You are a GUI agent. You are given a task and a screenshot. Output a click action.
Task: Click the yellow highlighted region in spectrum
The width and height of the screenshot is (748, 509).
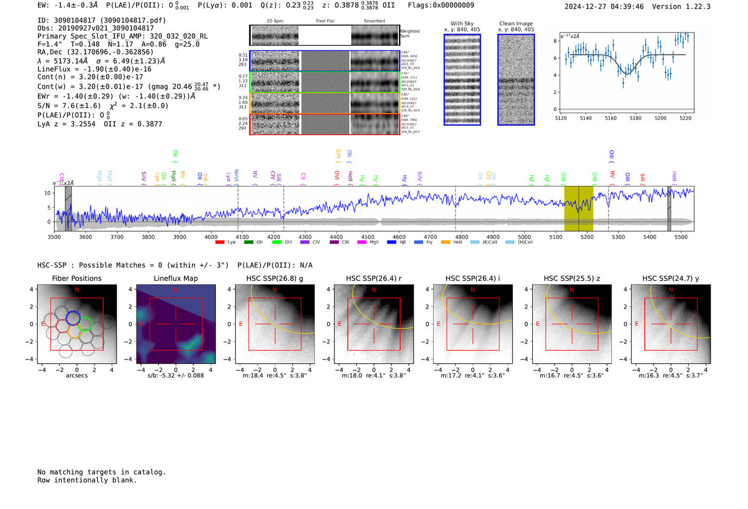(x=579, y=208)
